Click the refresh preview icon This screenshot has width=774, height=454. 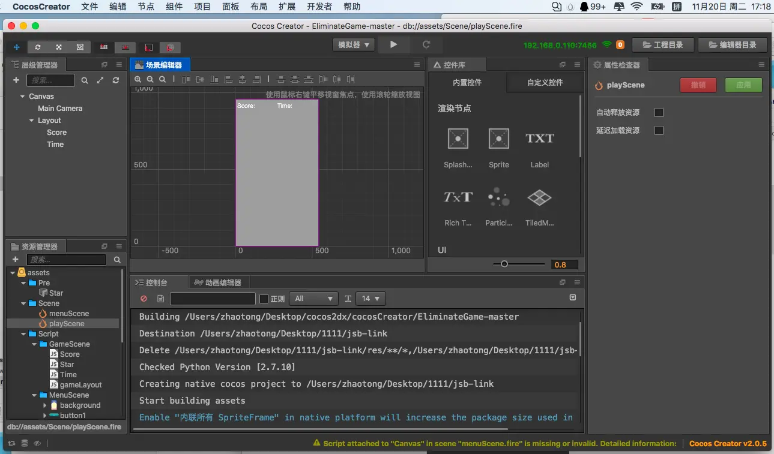point(426,44)
